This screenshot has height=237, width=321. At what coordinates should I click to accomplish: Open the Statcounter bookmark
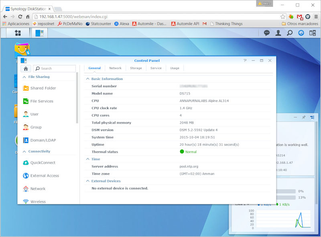tap(98, 24)
